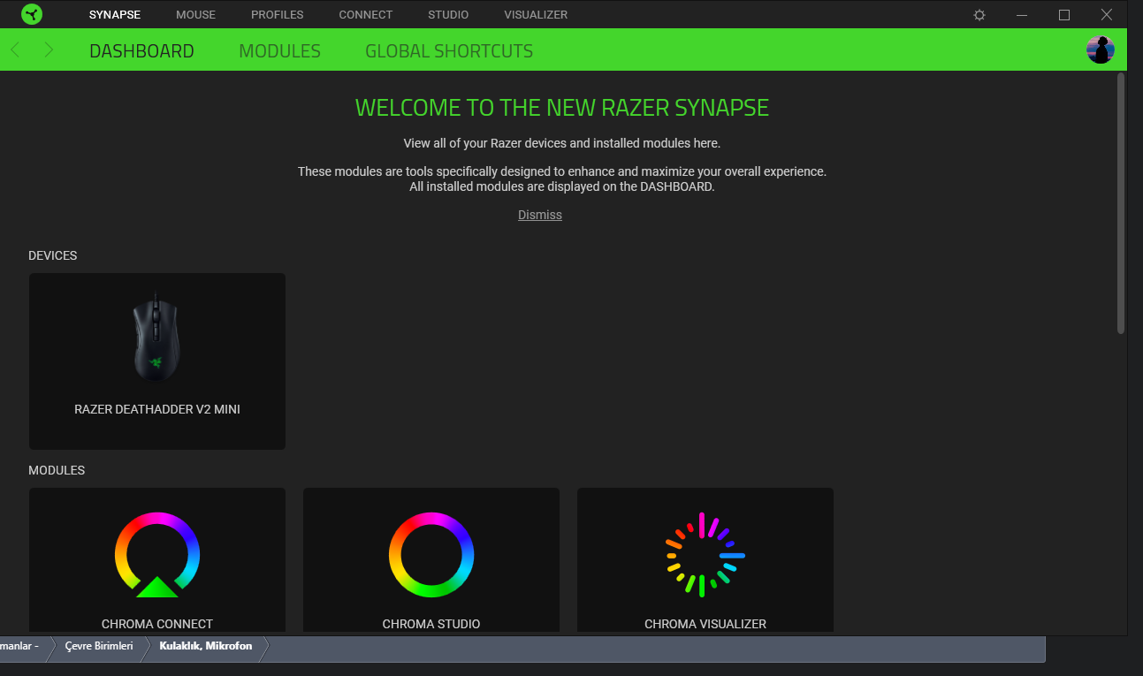Click the vertical scrollbar thumb
Image resolution: width=1143 pixels, height=676 pixels.
click(x=1121, y=203)
